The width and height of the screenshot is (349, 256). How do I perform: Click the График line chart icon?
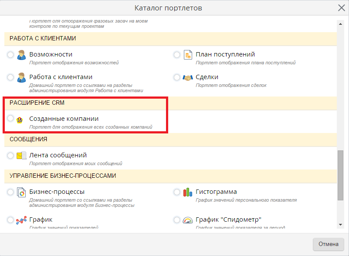pyautogui.click(x=21, y=220)
